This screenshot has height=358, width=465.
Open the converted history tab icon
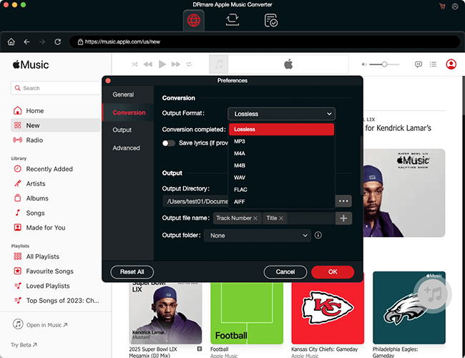[x=270, y=20]
